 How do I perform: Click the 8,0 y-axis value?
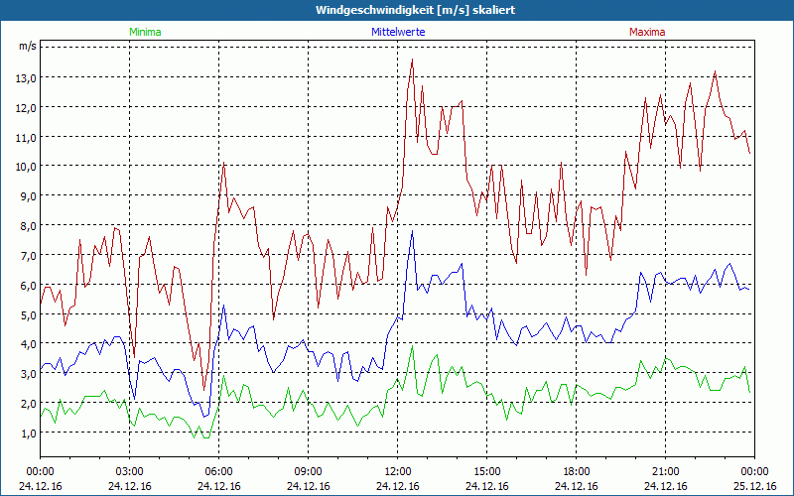[30, 225]
